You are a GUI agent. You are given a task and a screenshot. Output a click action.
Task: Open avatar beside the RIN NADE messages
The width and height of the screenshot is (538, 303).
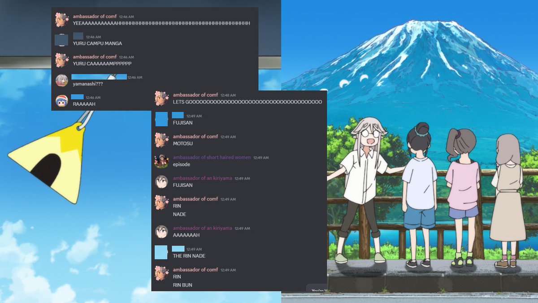(x=161, y=202)
